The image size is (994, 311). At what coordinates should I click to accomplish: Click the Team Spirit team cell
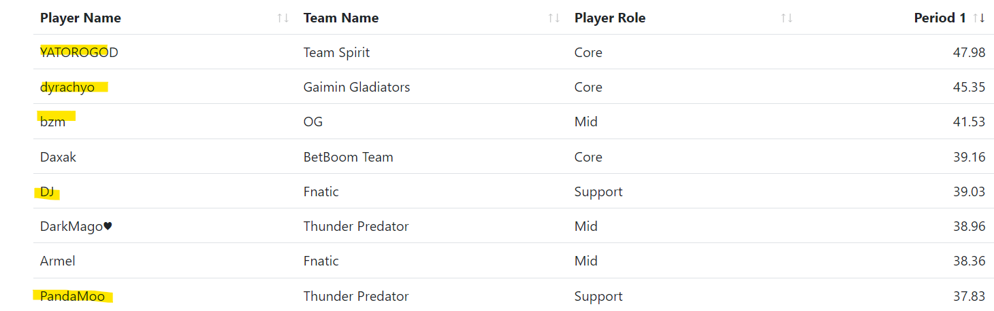click(x=336, y=53)
